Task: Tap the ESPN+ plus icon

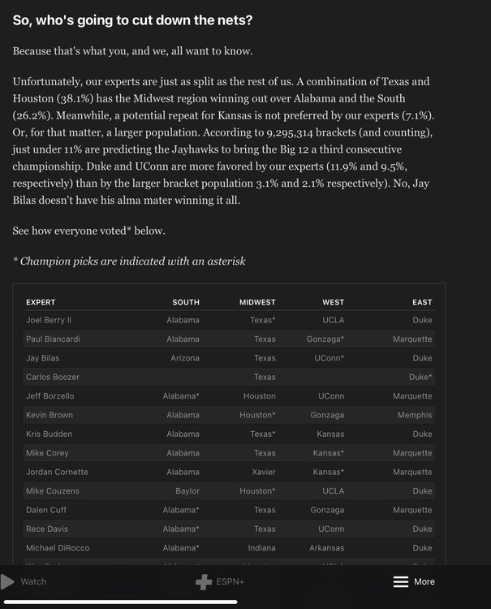Action: point(204,581)
